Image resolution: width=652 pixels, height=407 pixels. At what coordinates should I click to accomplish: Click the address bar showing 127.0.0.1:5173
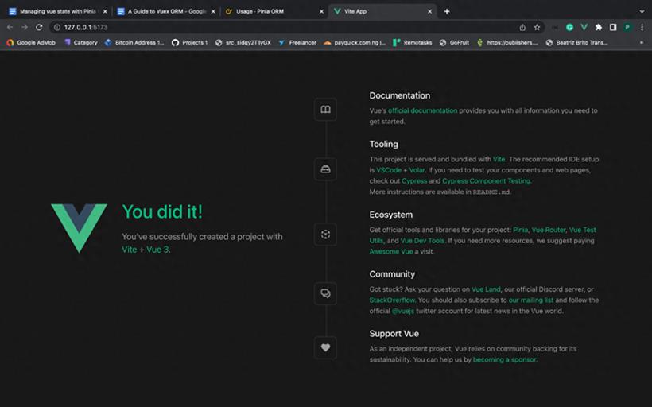pyautogui.click(x=283, y=27)
